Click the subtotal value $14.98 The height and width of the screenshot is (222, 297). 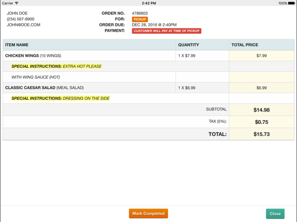point(261,110)
